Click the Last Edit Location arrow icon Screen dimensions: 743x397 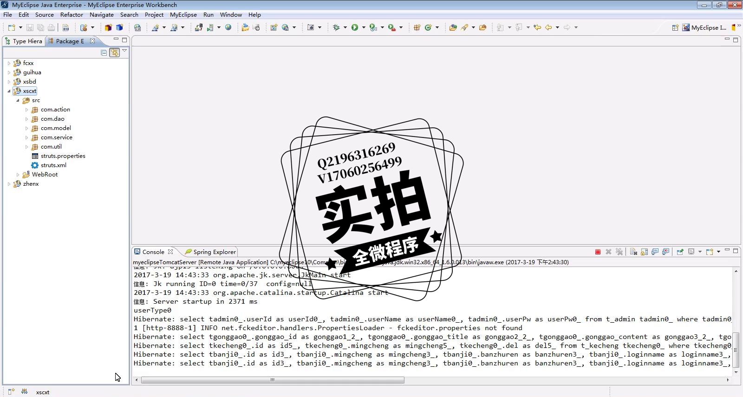click(537, 27)
